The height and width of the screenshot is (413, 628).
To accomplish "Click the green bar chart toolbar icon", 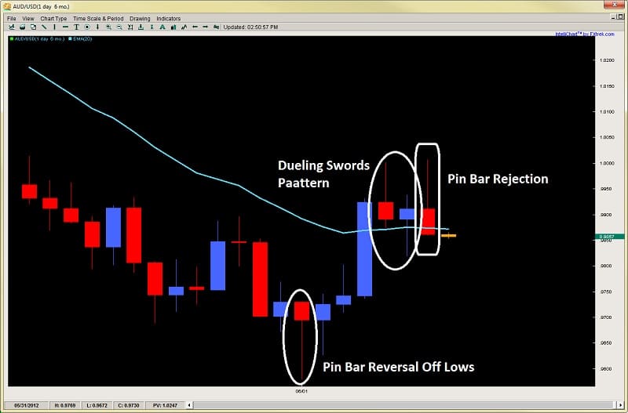I will point(173,27).
